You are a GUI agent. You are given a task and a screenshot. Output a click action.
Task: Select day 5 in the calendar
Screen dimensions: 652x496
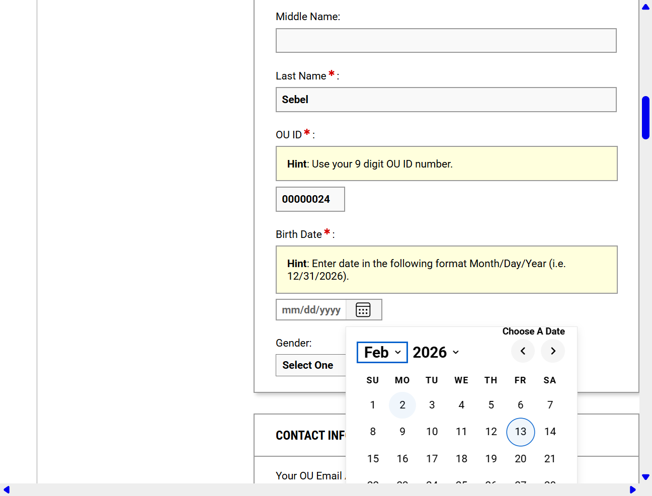[x=491, y=405]
